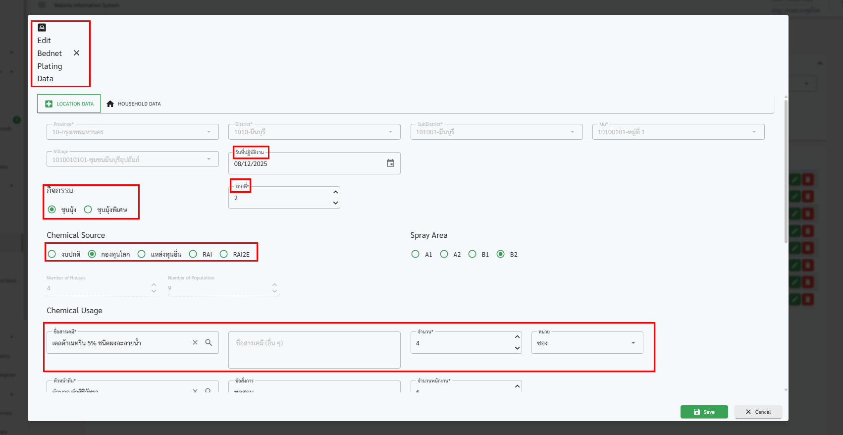Image resolution: width=843 pixels, height=435 pixels.
Task: Click the Cancel button
Action: [x=758, y=412]
